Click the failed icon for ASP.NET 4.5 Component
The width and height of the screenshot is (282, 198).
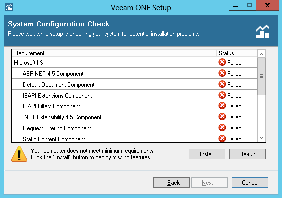222,73
